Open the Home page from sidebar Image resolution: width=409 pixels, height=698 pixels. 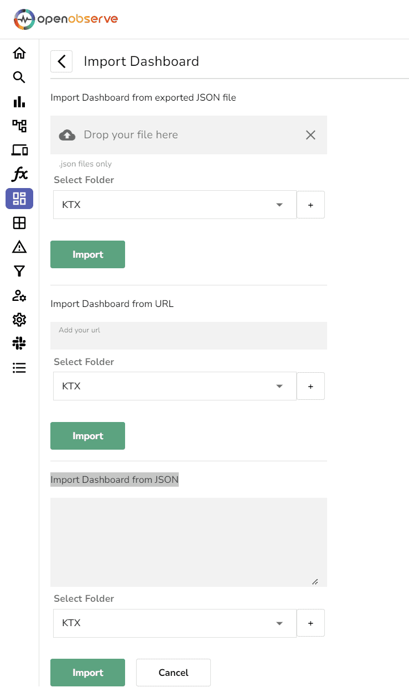[19, 53]
